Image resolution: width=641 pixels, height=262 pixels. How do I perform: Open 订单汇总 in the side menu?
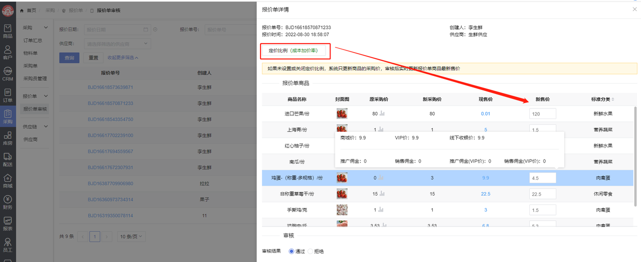pyautogui.click(x=33, y=40)
